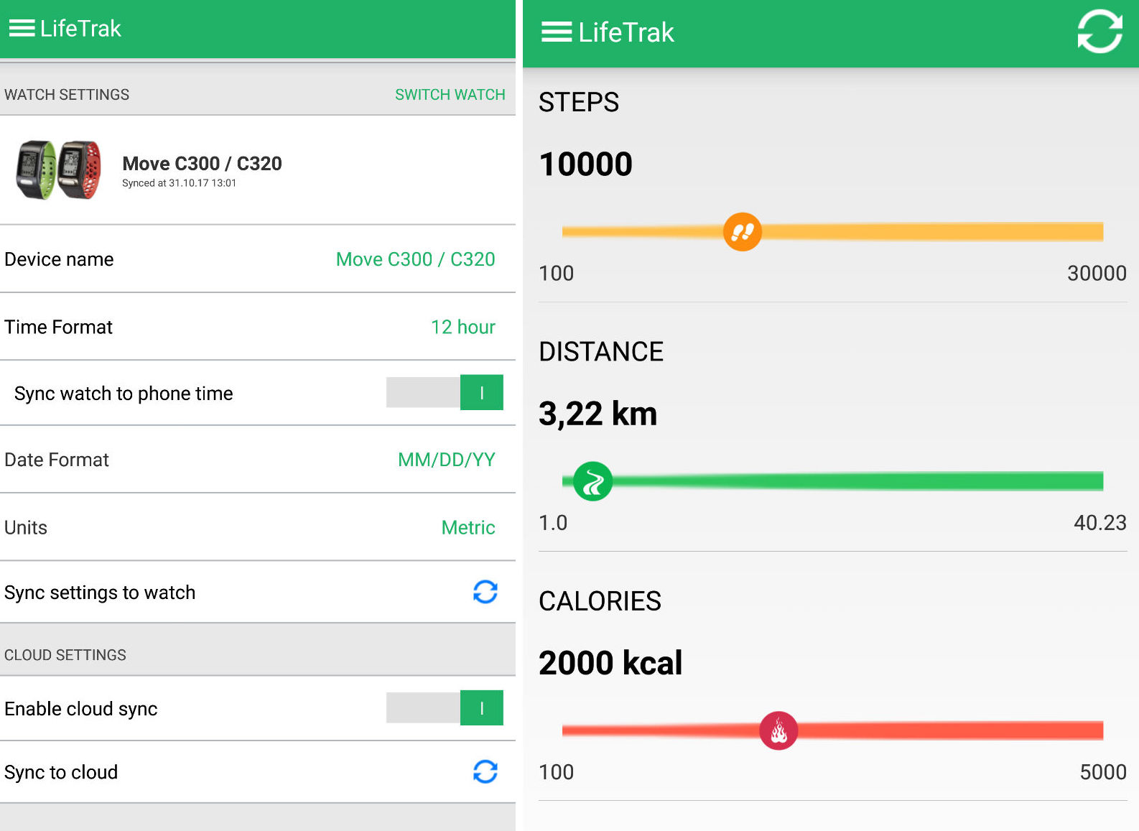The image size is (1139, 831).
Task: Tap the Sync watch to phone time label
Action: coord(124,394)
